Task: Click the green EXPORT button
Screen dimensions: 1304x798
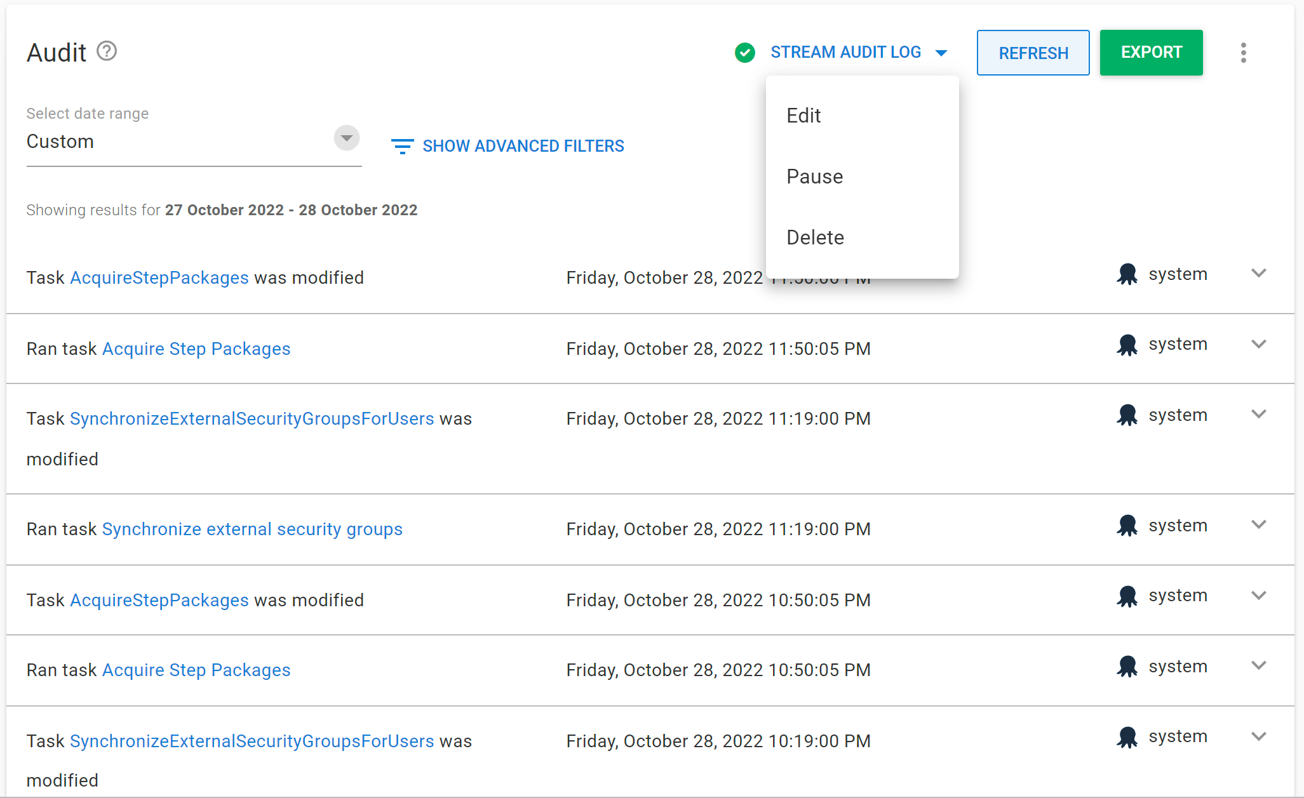Action: pos(1151,53)
